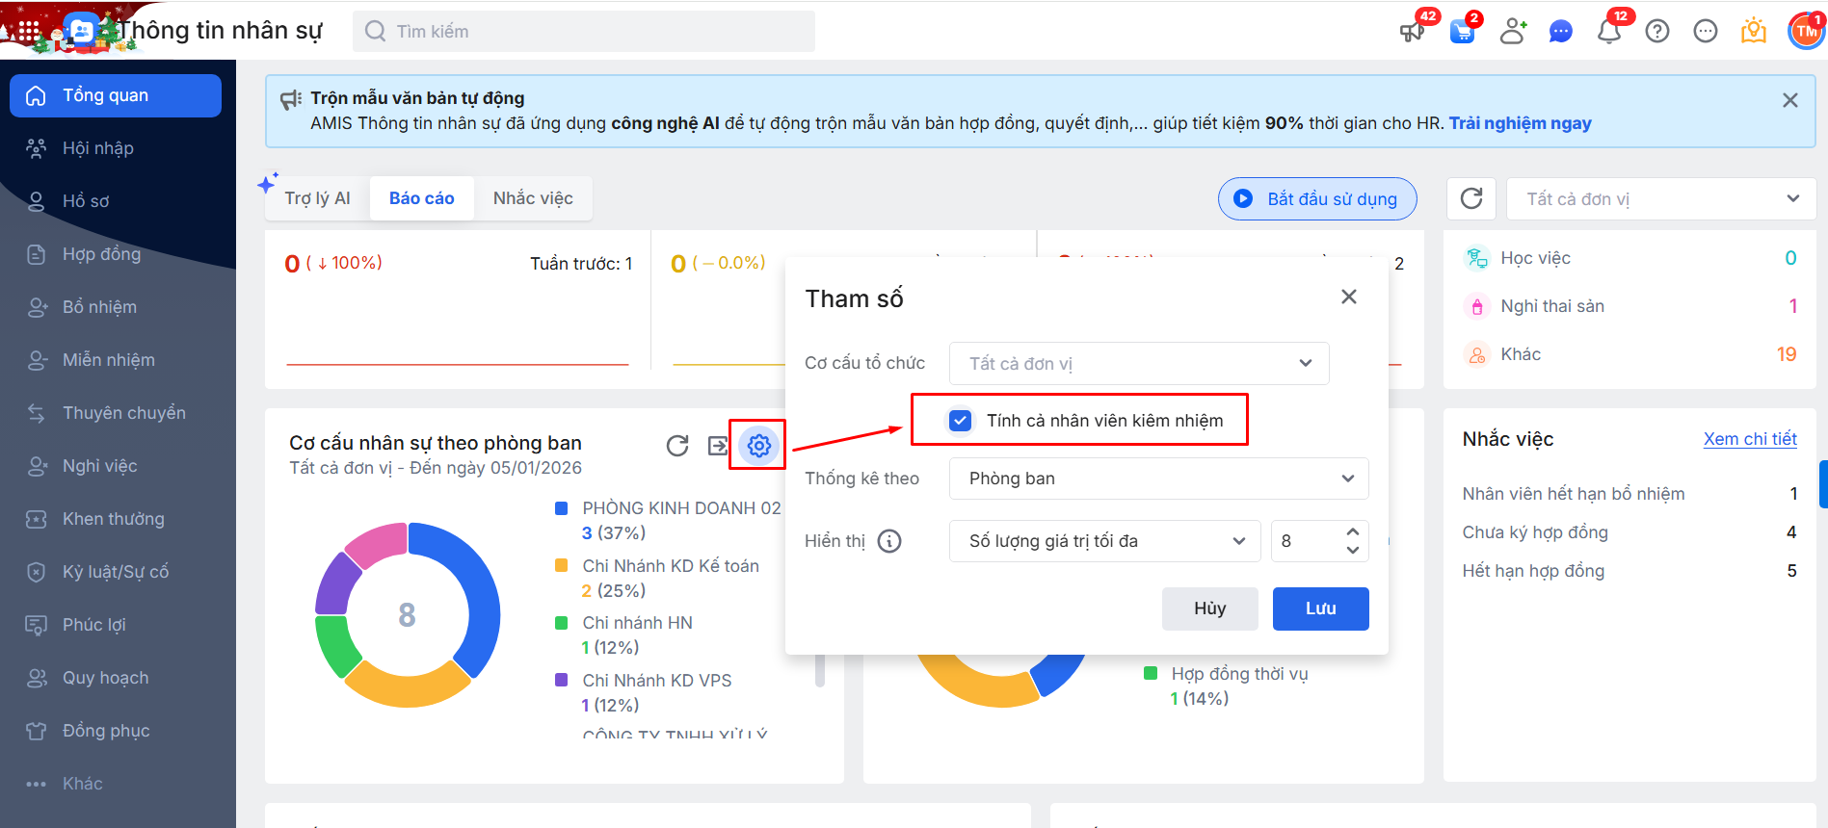The height and width of the screenshot is (828, 1828).
Task: Click the info icon beside Hiển thị
Action: coord(889,541)
